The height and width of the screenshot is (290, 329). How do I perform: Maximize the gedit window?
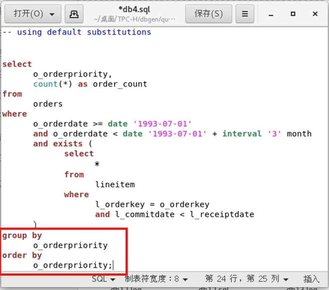click(x=293, y=14)
